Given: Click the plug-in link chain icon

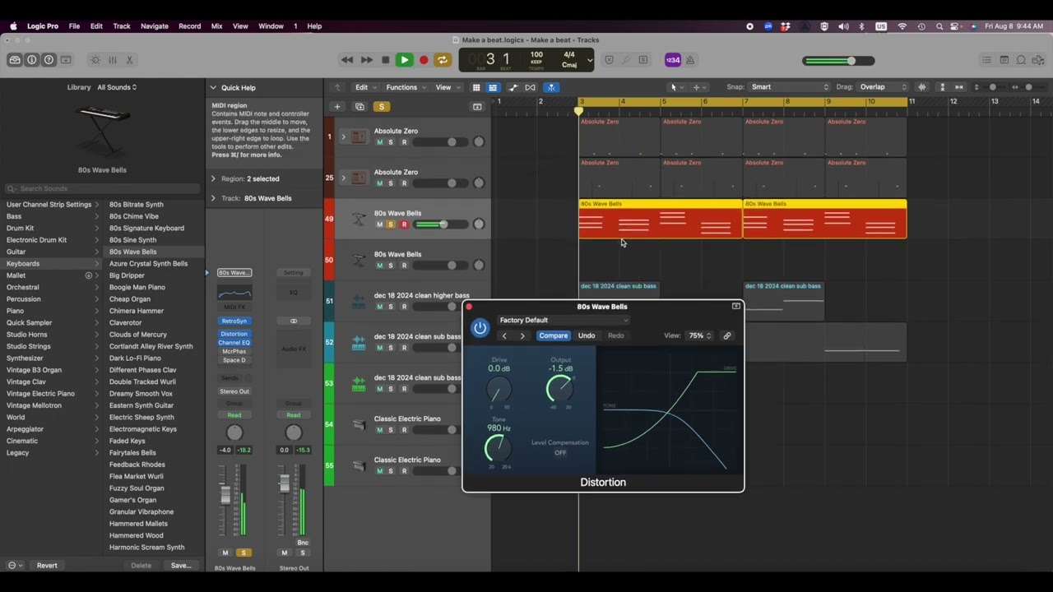Looking at the screenshot, I should point(727,335).
